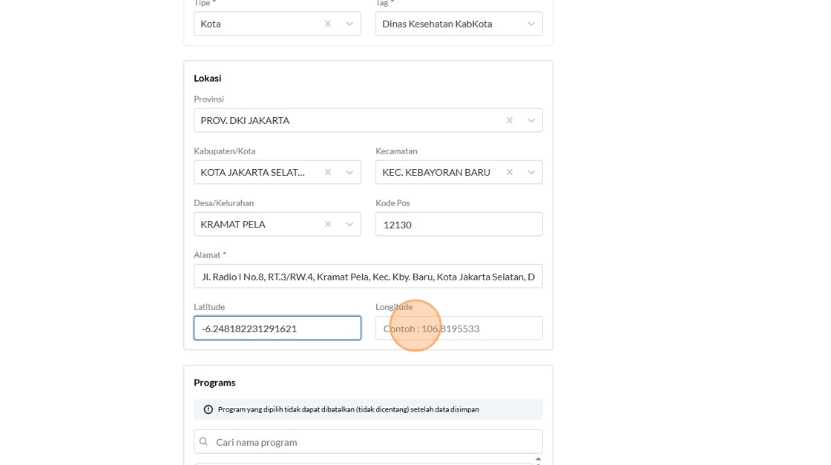Clear the Kabupaten/Kota selection
831x465 pixels.
[328, 172]
